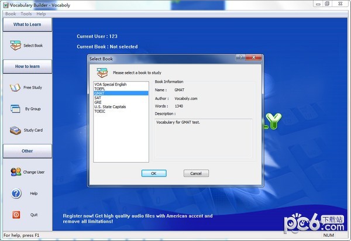
Task: Select the SAT book entry
Action: coord(98,98)
